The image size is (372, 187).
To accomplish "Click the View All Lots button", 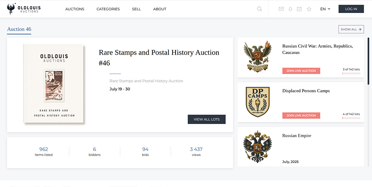I will [x=206, y=119].
